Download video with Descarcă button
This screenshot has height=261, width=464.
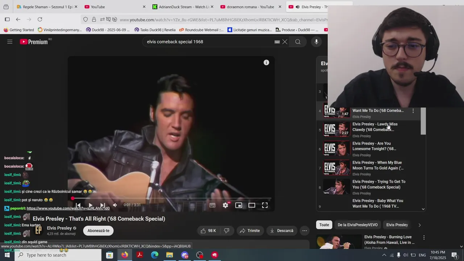[x=282, y=231]
